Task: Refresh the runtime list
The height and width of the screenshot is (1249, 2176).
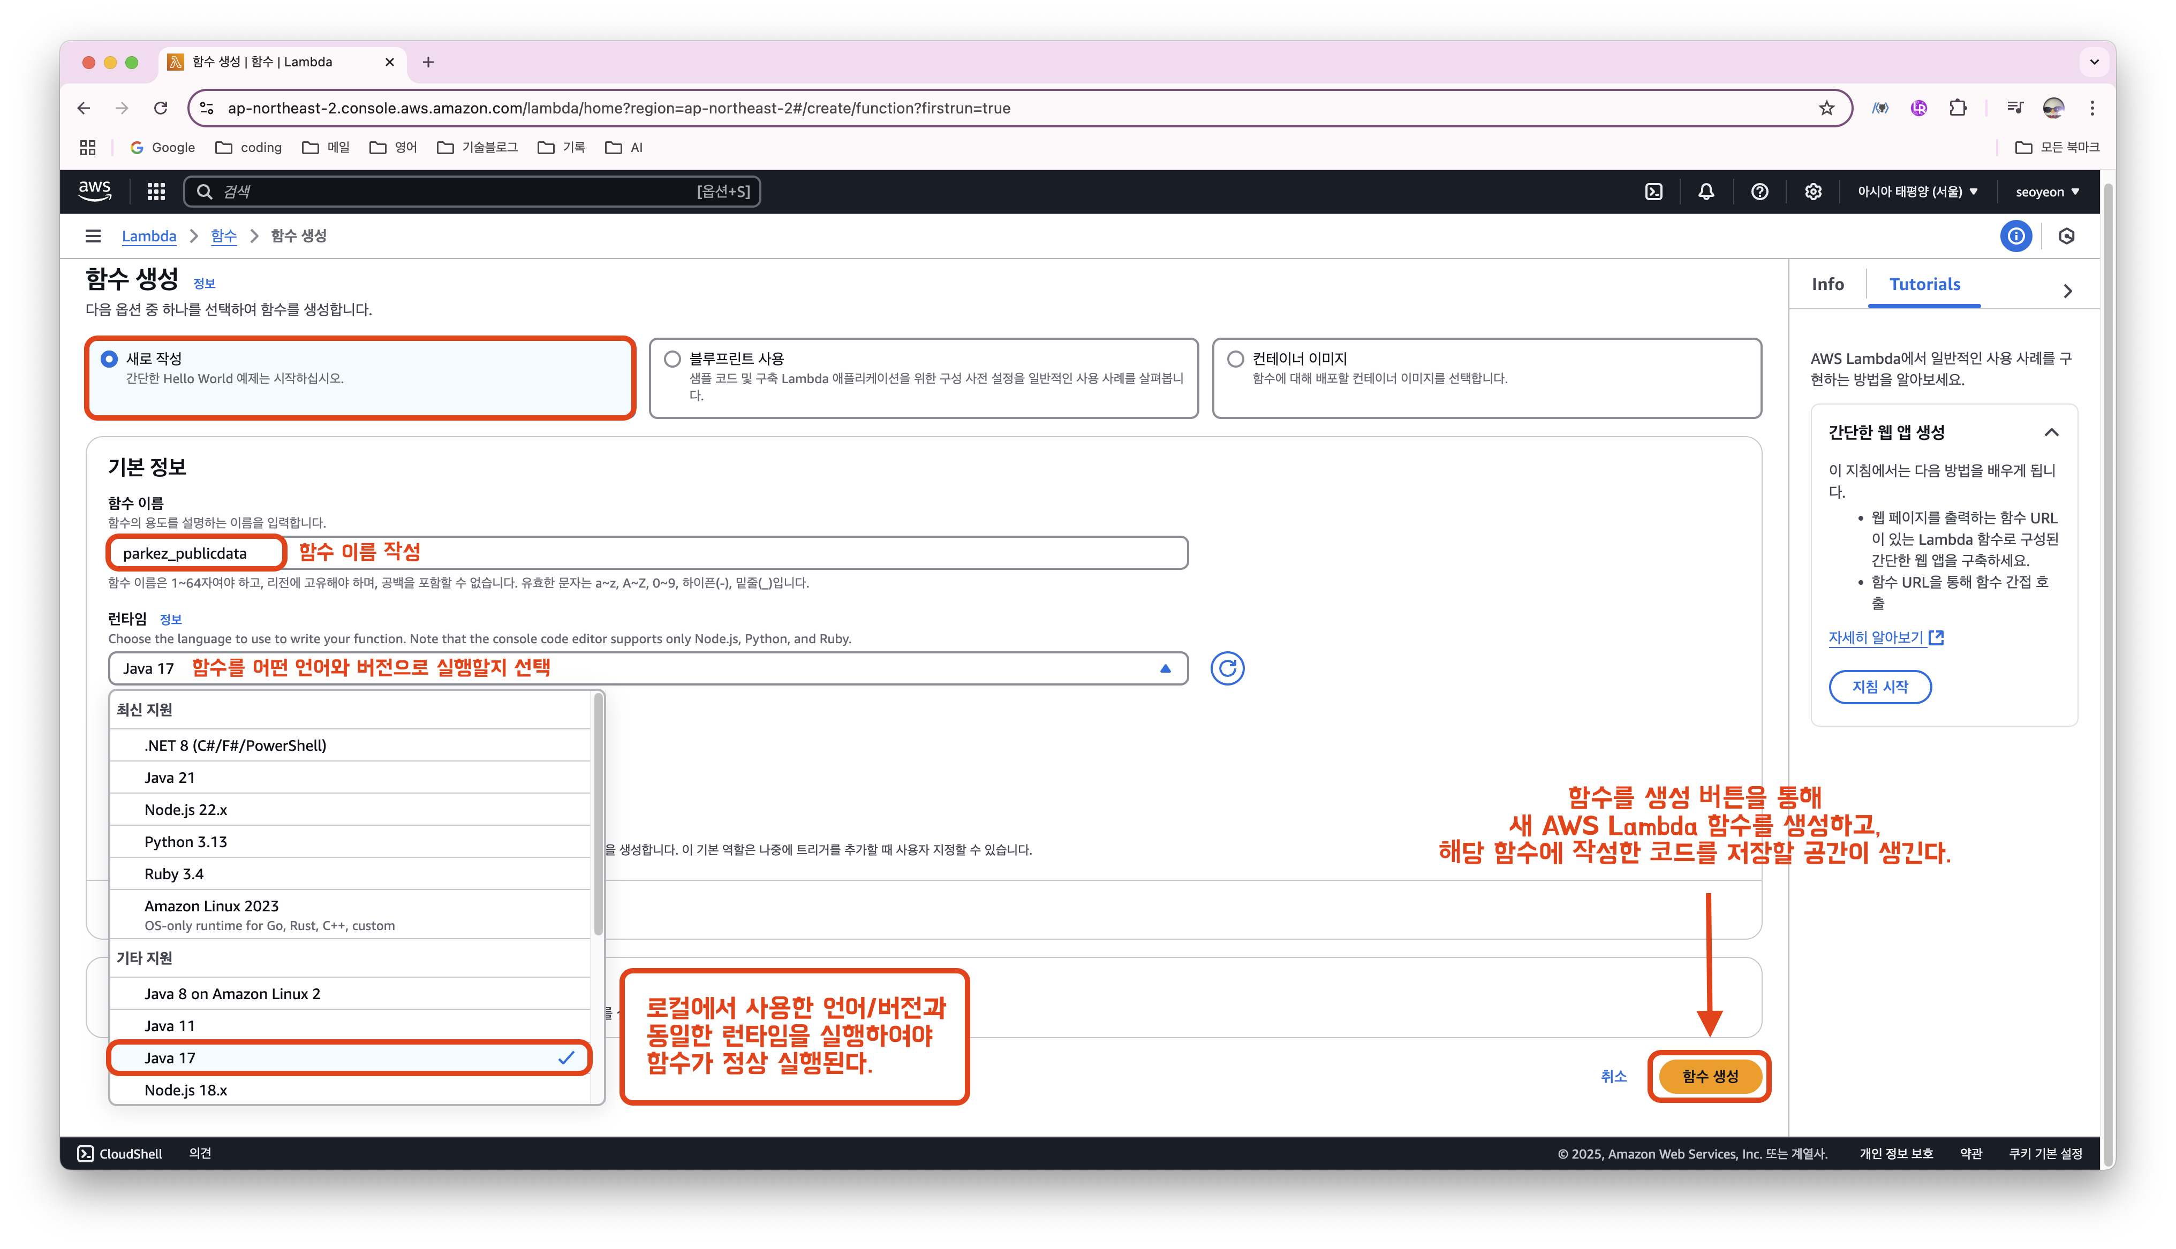Action: [x=1227, y=668]
